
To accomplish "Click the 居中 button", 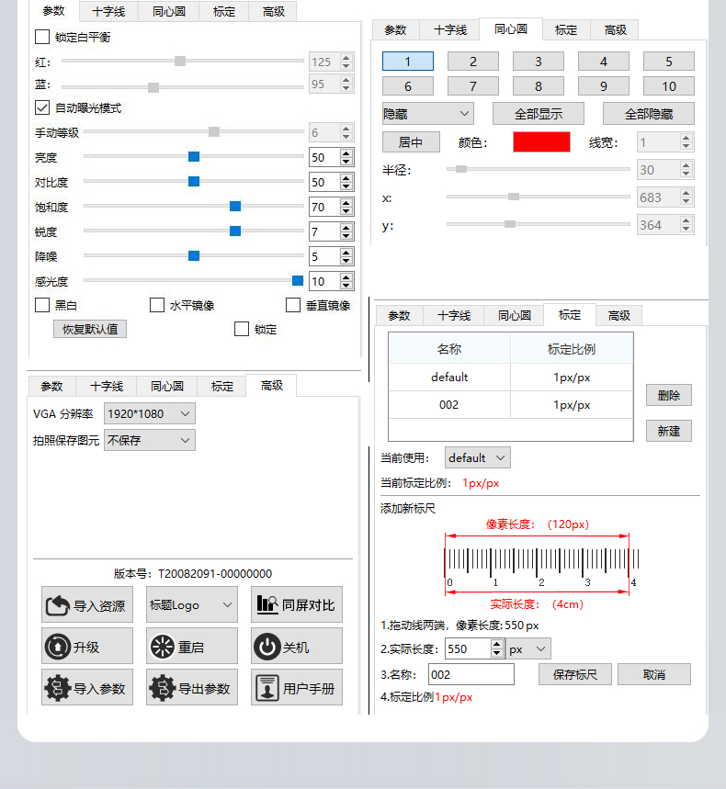I will 411,142.
